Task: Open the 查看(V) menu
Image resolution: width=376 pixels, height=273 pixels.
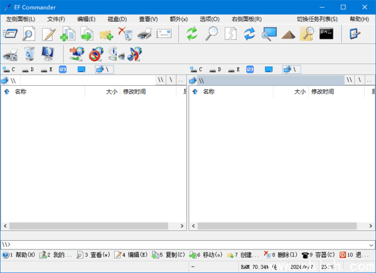Action: pyautogui.click(x=148, y=19)
